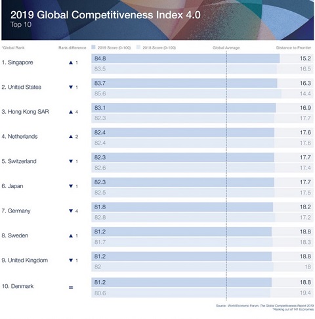315x319 pixels.
Task: Click Germany's downward rank triangle
Action: tap(71, 210)
